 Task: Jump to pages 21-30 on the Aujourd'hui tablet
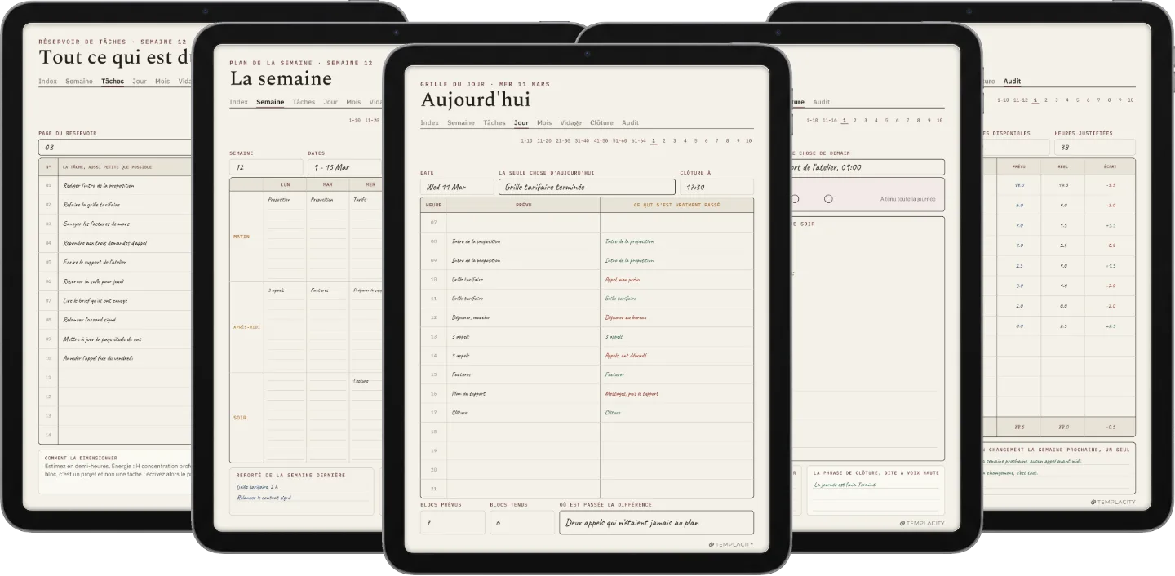coord(563,140)
